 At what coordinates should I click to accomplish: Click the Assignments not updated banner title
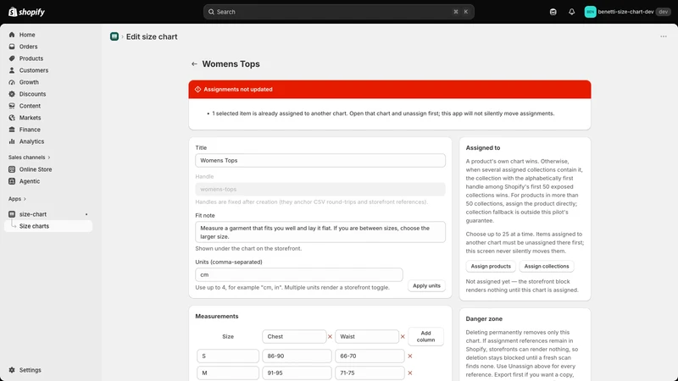coord(238,90)
